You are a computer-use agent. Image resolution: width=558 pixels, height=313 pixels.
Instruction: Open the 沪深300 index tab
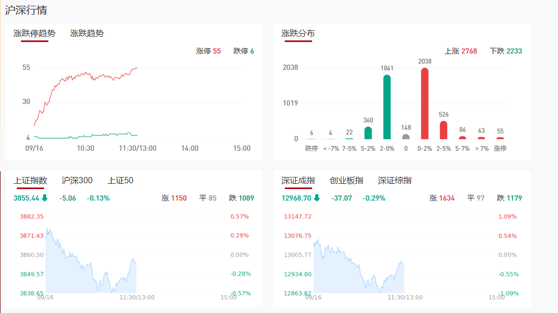[77, 181]
